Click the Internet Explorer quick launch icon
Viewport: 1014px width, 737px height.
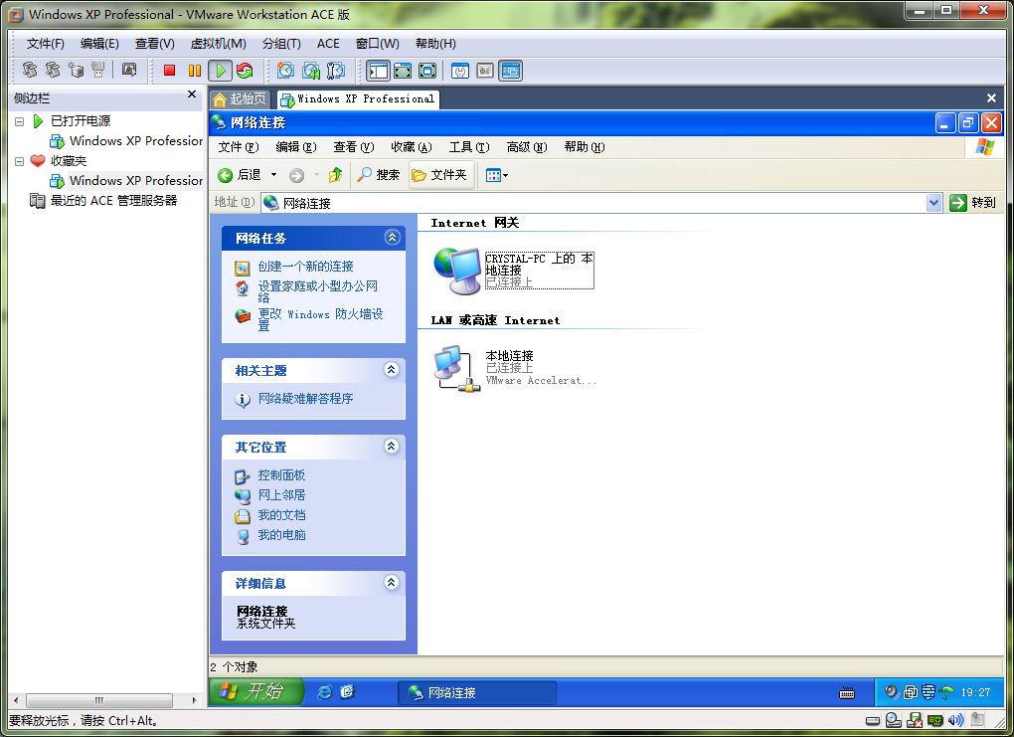[324, 692]
